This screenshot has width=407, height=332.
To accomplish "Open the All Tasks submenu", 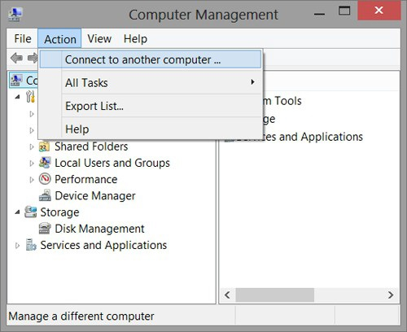I will click(x=151, y=82).
